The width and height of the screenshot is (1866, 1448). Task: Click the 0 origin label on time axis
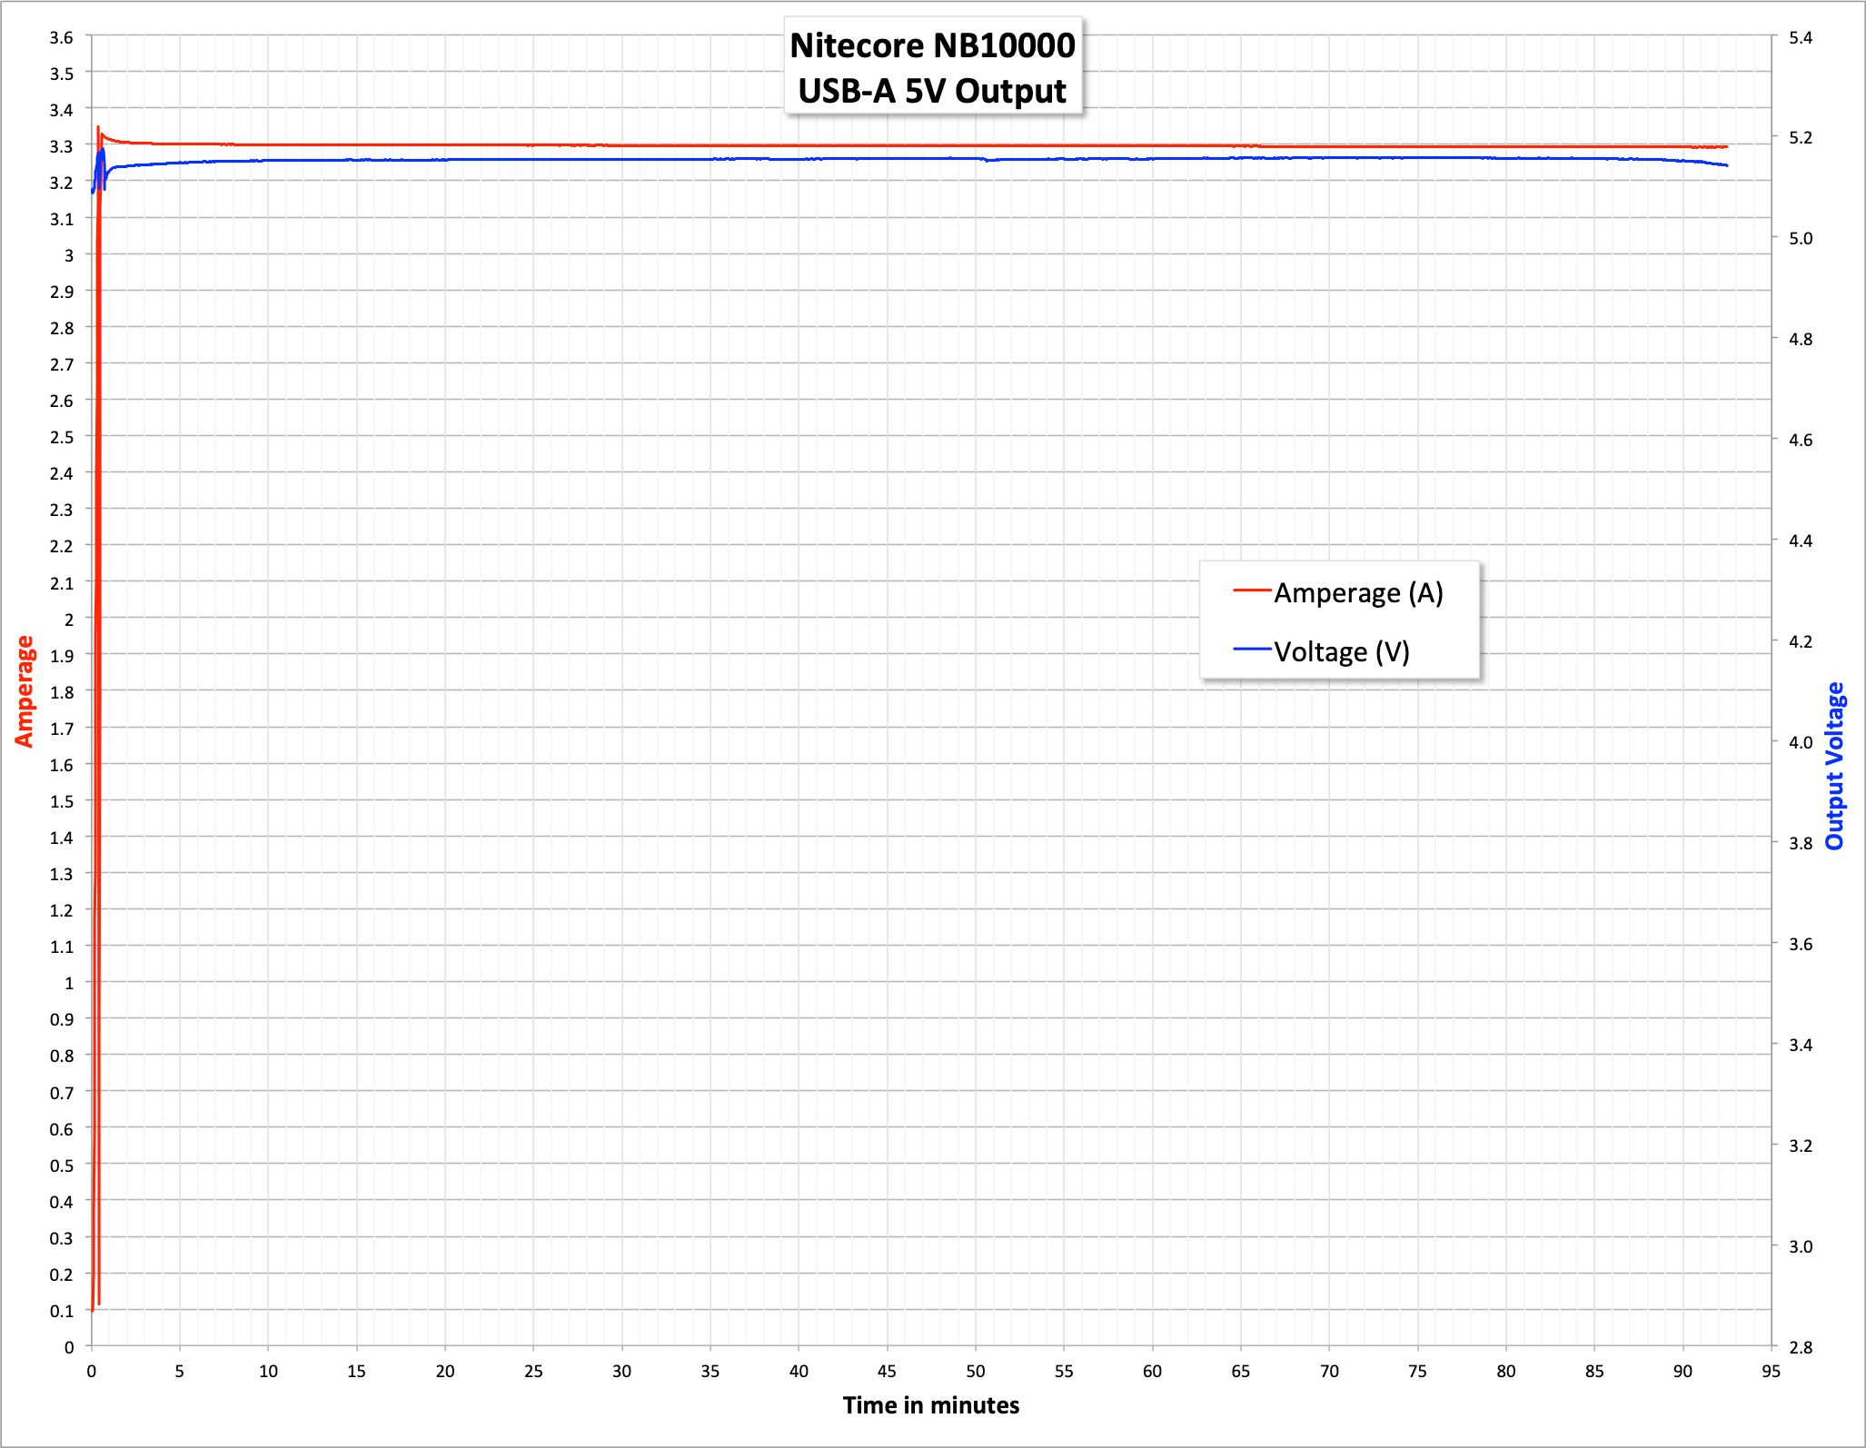[91, 1372]
